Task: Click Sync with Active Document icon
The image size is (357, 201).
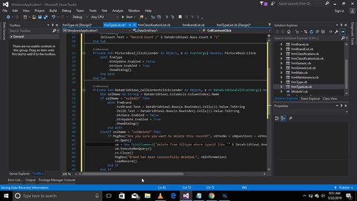Action: [306, 32]
